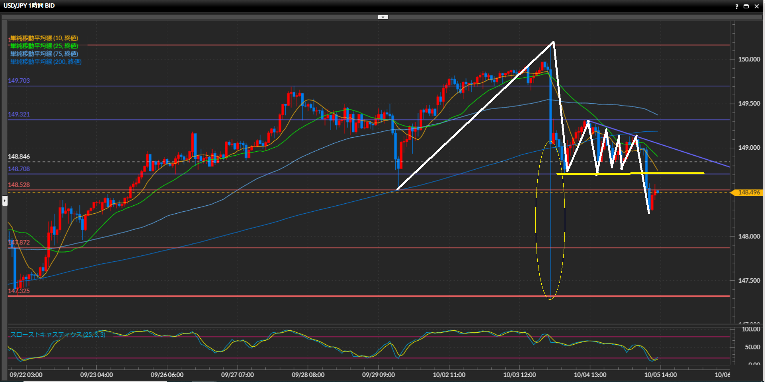
Task: Select the 200-period simple moving average label
Action: coord(46,62)
